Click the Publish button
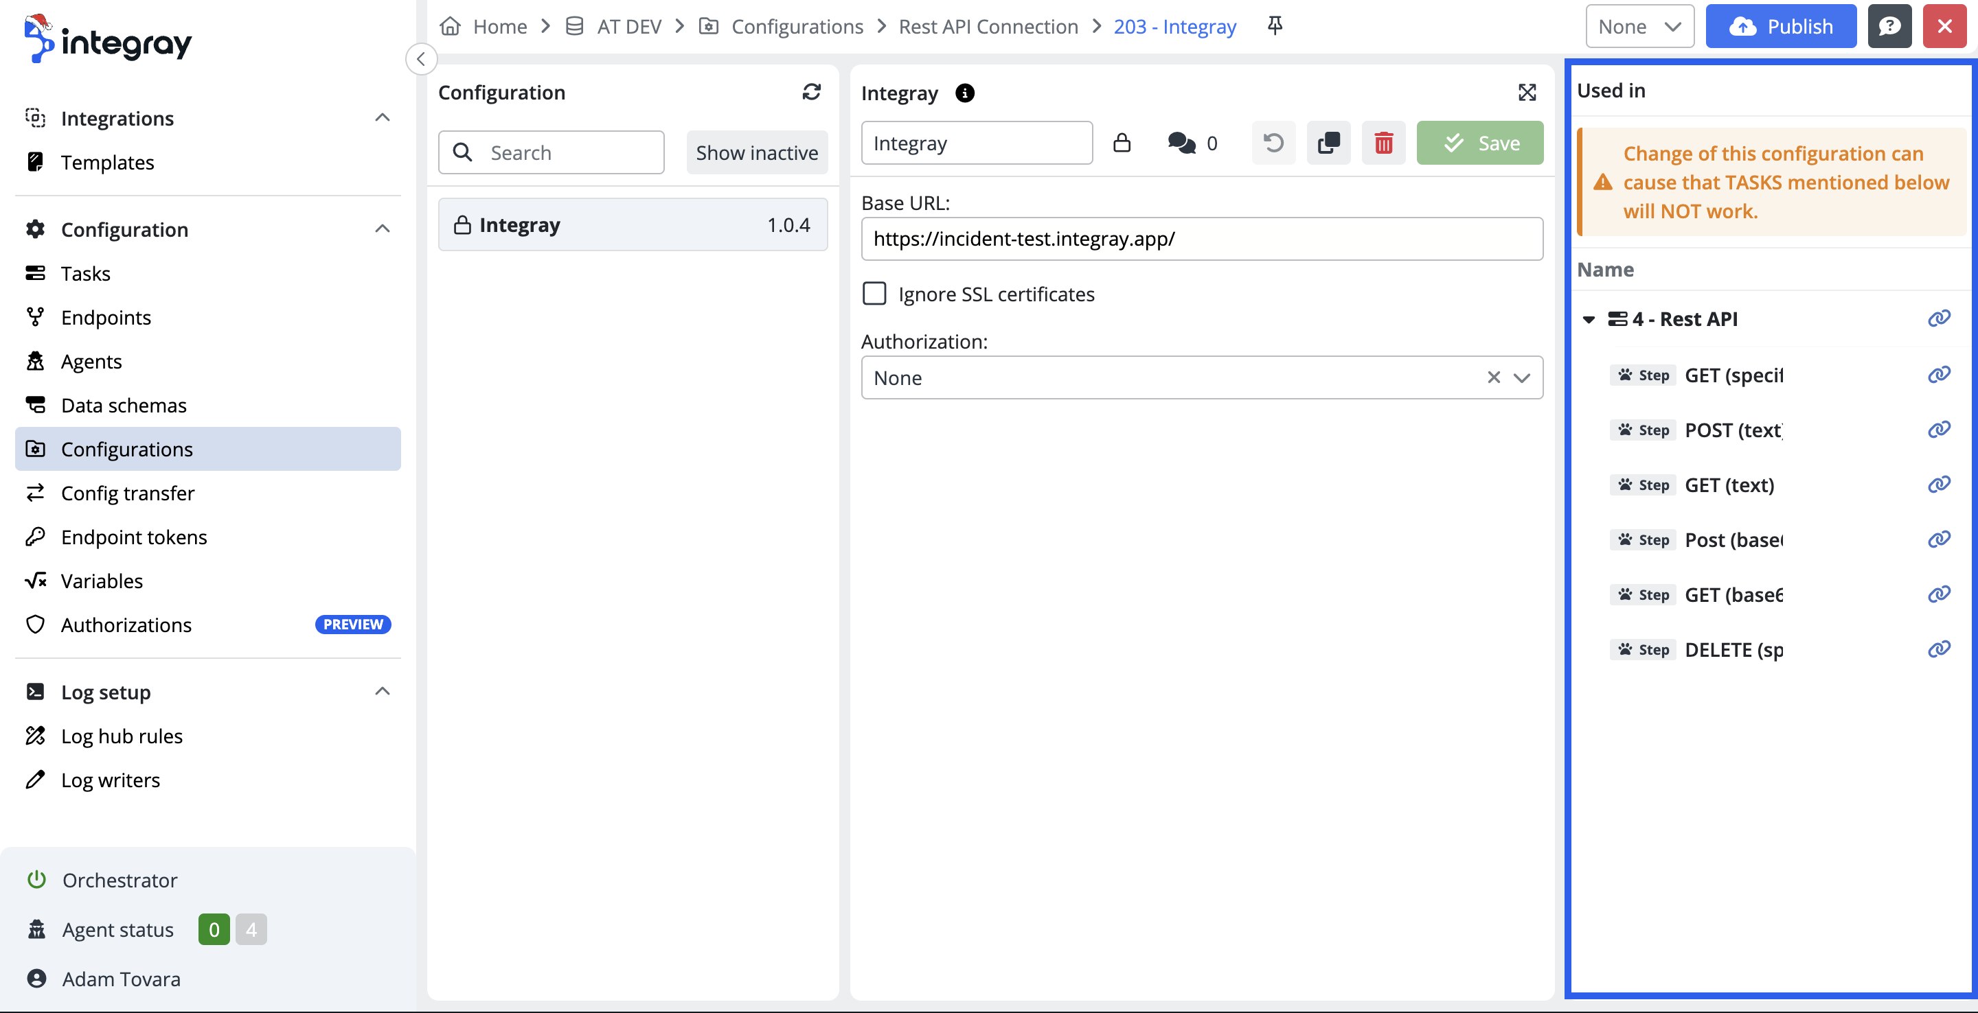The height and width of the screenshot is (1013, 1978). [x=1780, y=26]
